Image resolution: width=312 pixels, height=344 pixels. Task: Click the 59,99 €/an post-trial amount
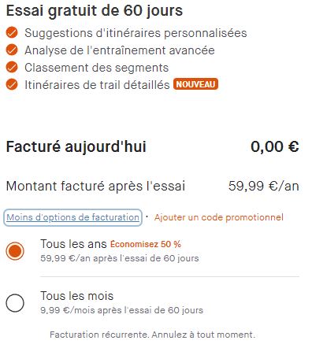pos(264,186)
